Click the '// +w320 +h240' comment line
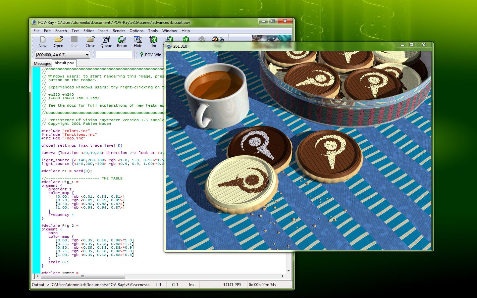Viewport: 477px width, 298px height. tap(58, 94)
